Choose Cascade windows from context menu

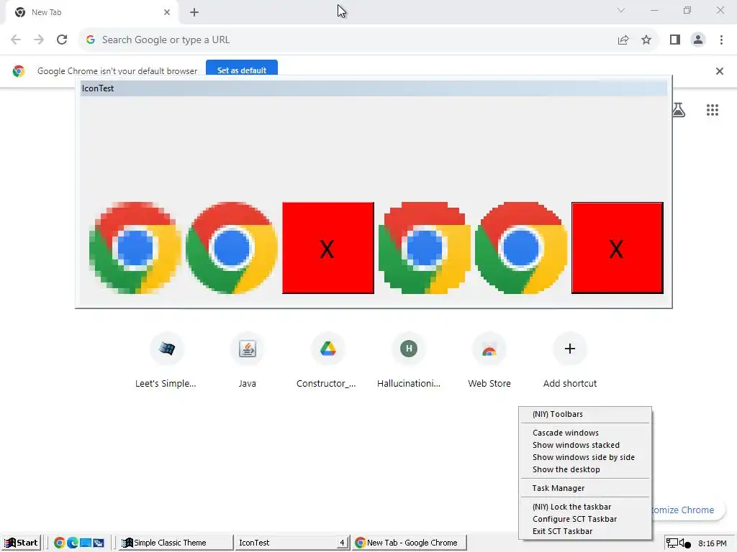pyautogui.click(x=585, y=433)
